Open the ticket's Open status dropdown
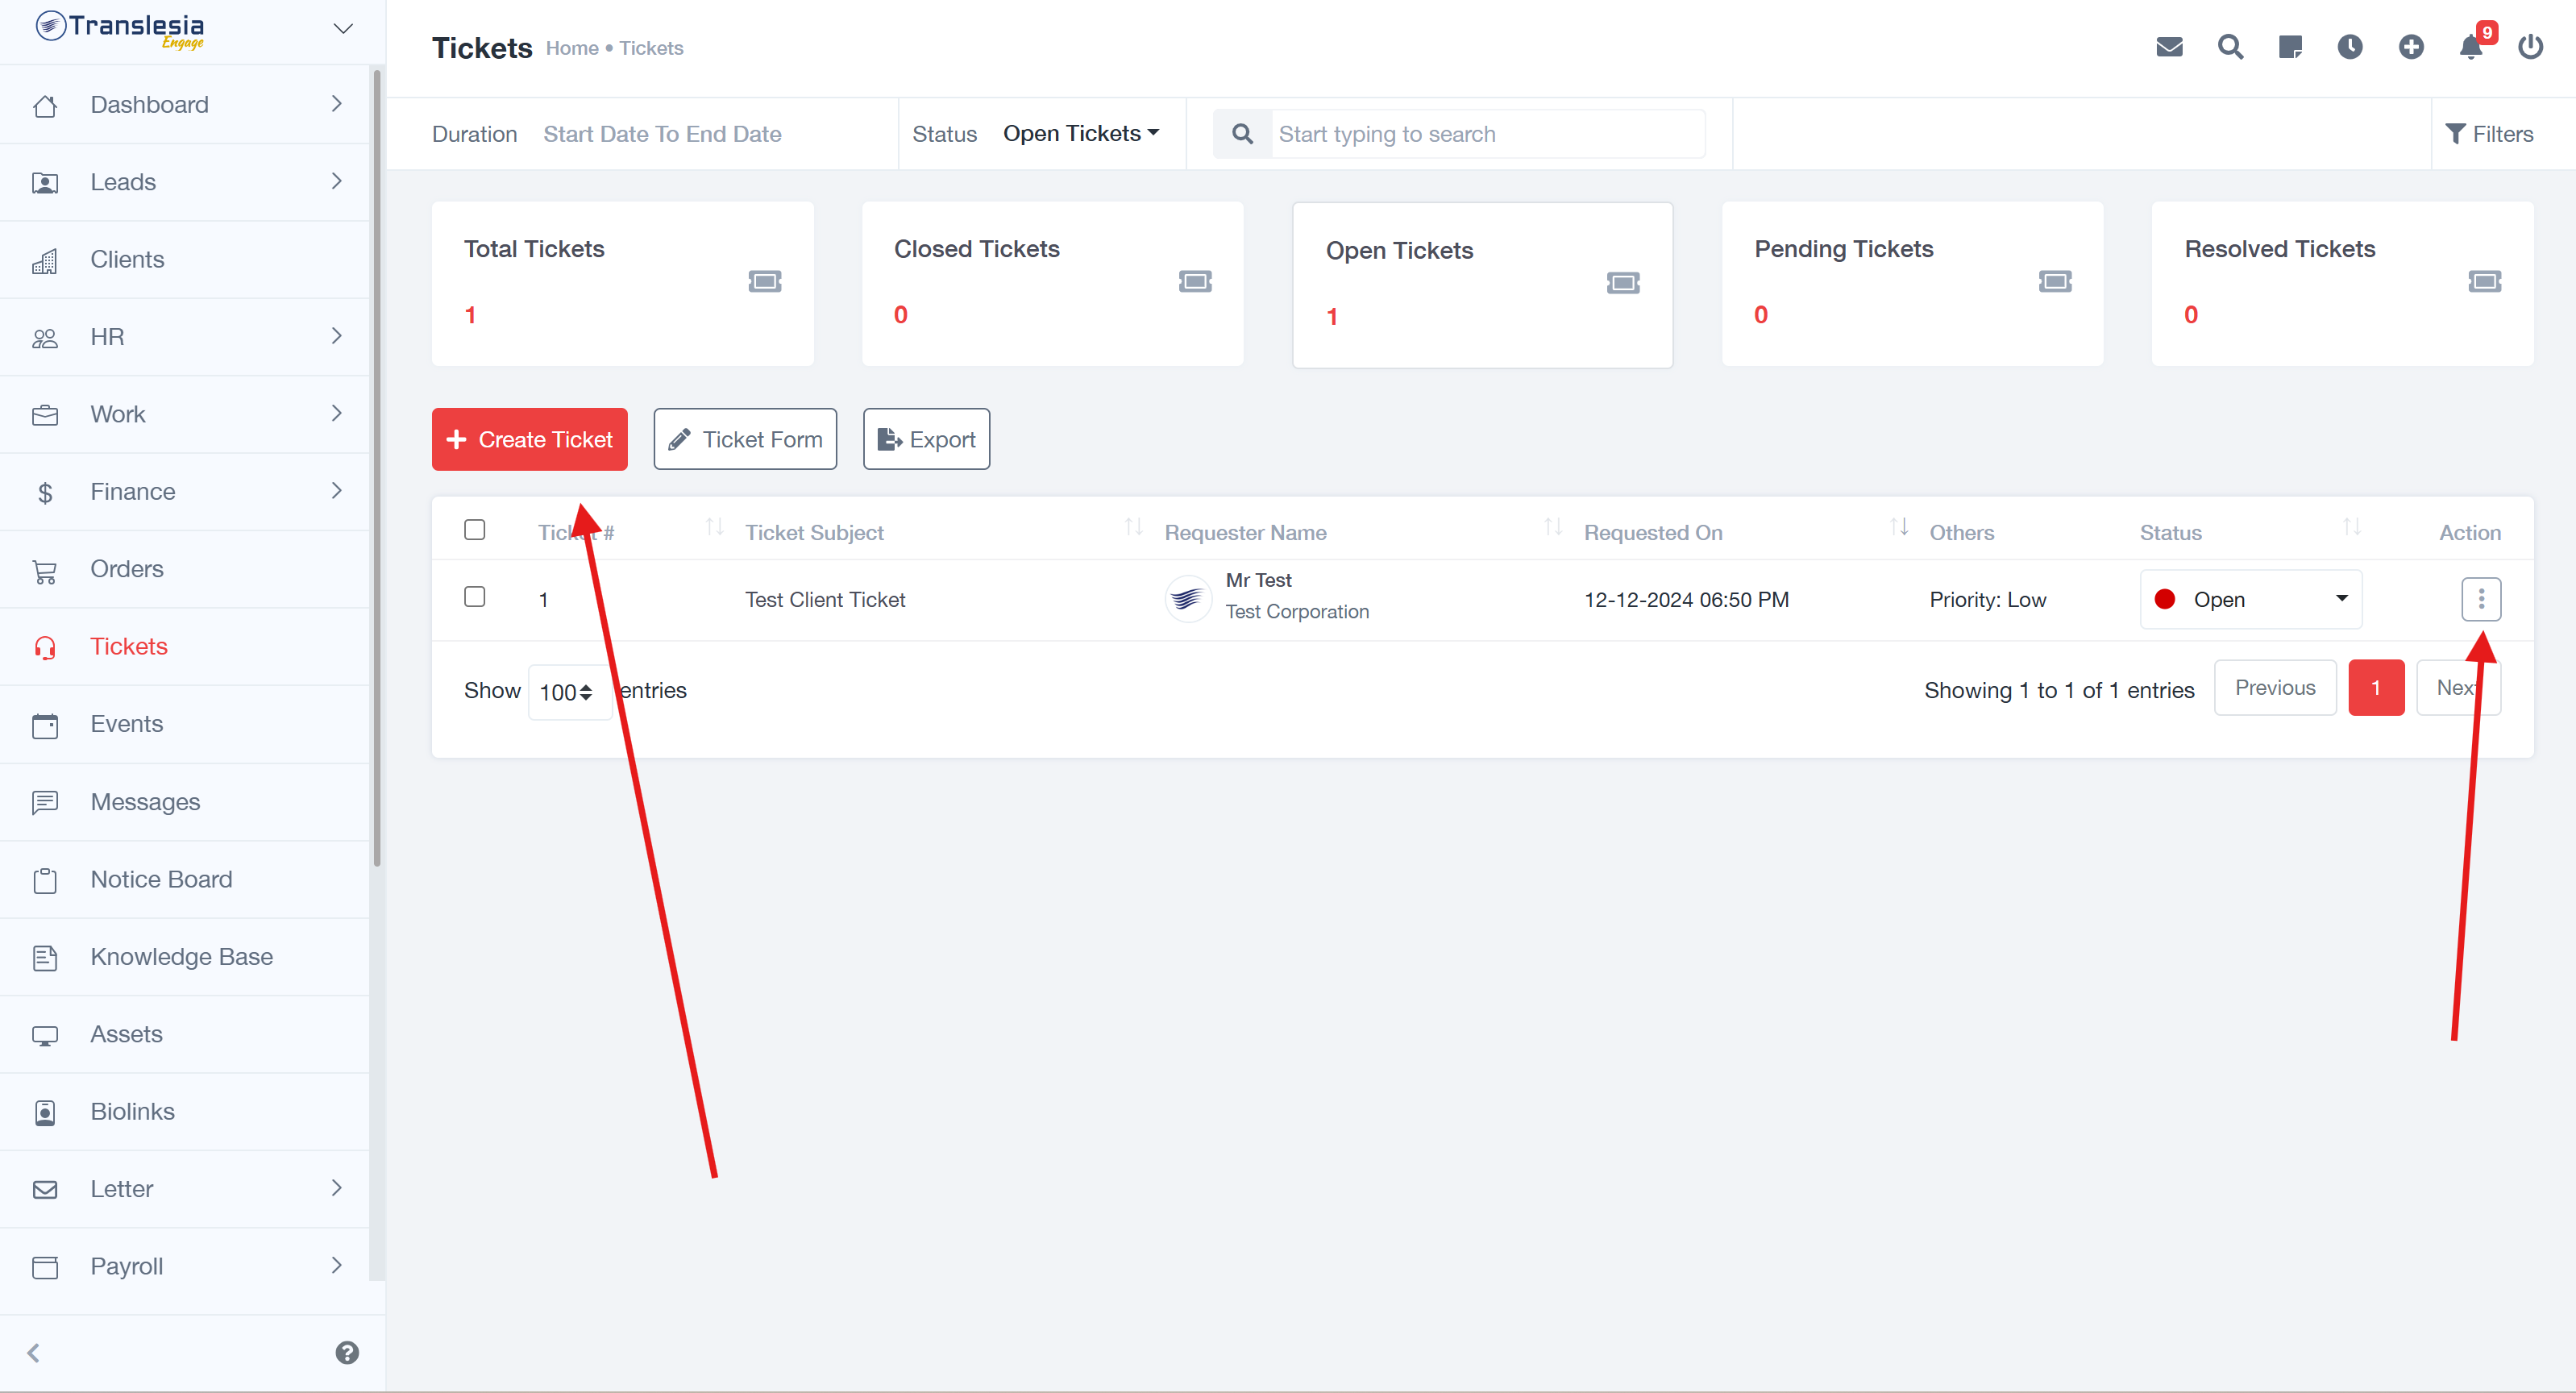Image resolution: width=2576 pixels, height=1393 pixels. coord(2250,599)
